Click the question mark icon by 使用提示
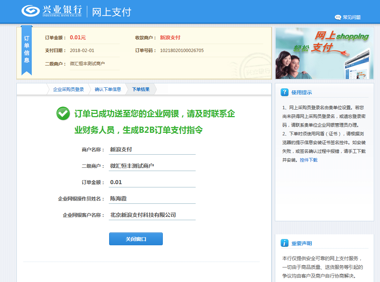The image size is (380, 282). (284, 92)
